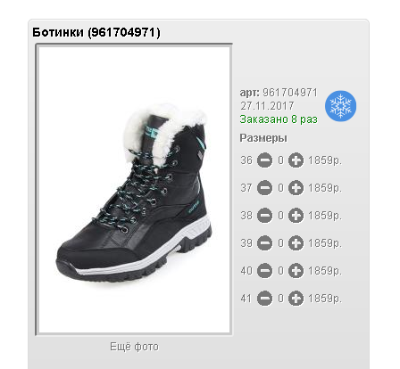The width and height of the screenshot is (400, 369).
Task: Click the 'Заказано 8 раз' green text
Action: pos(279,119)
